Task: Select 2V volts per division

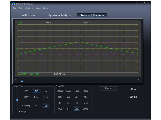Action: 36,91
